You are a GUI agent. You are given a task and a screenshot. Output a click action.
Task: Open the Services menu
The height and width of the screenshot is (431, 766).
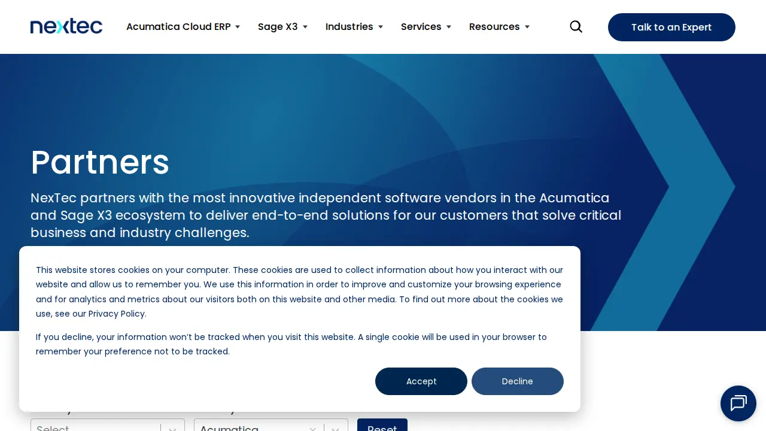point(421,27)
